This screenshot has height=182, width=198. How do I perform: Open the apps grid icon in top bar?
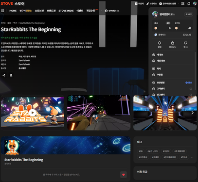point(183,3)
